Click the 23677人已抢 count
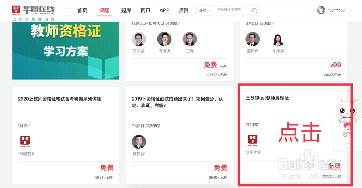This screenshot has height=188, width=362. [x=217, y=75]
